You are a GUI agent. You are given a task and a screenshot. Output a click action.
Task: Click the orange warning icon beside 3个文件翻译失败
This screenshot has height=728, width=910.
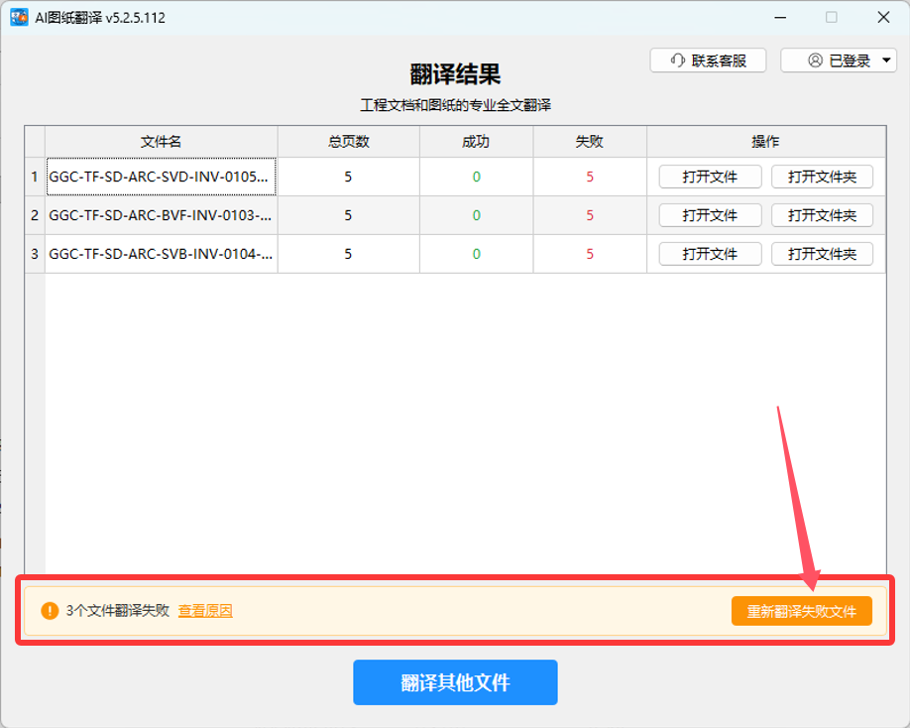[x=50, y=611]
